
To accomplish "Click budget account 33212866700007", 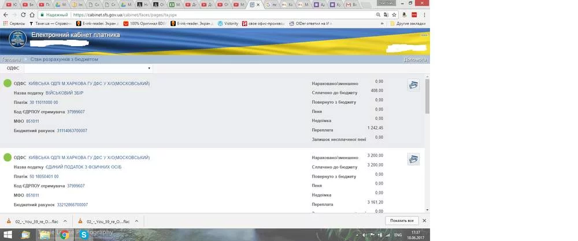I will (x=72, y=205).
